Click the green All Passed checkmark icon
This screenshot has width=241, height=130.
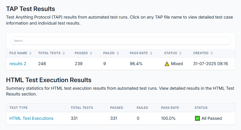click(197, 118)
